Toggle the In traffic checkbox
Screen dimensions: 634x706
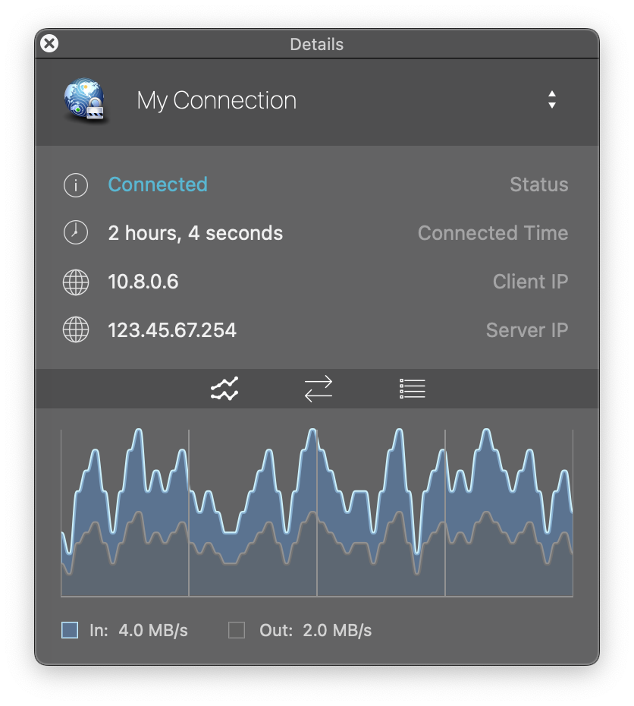pos(70,630)
